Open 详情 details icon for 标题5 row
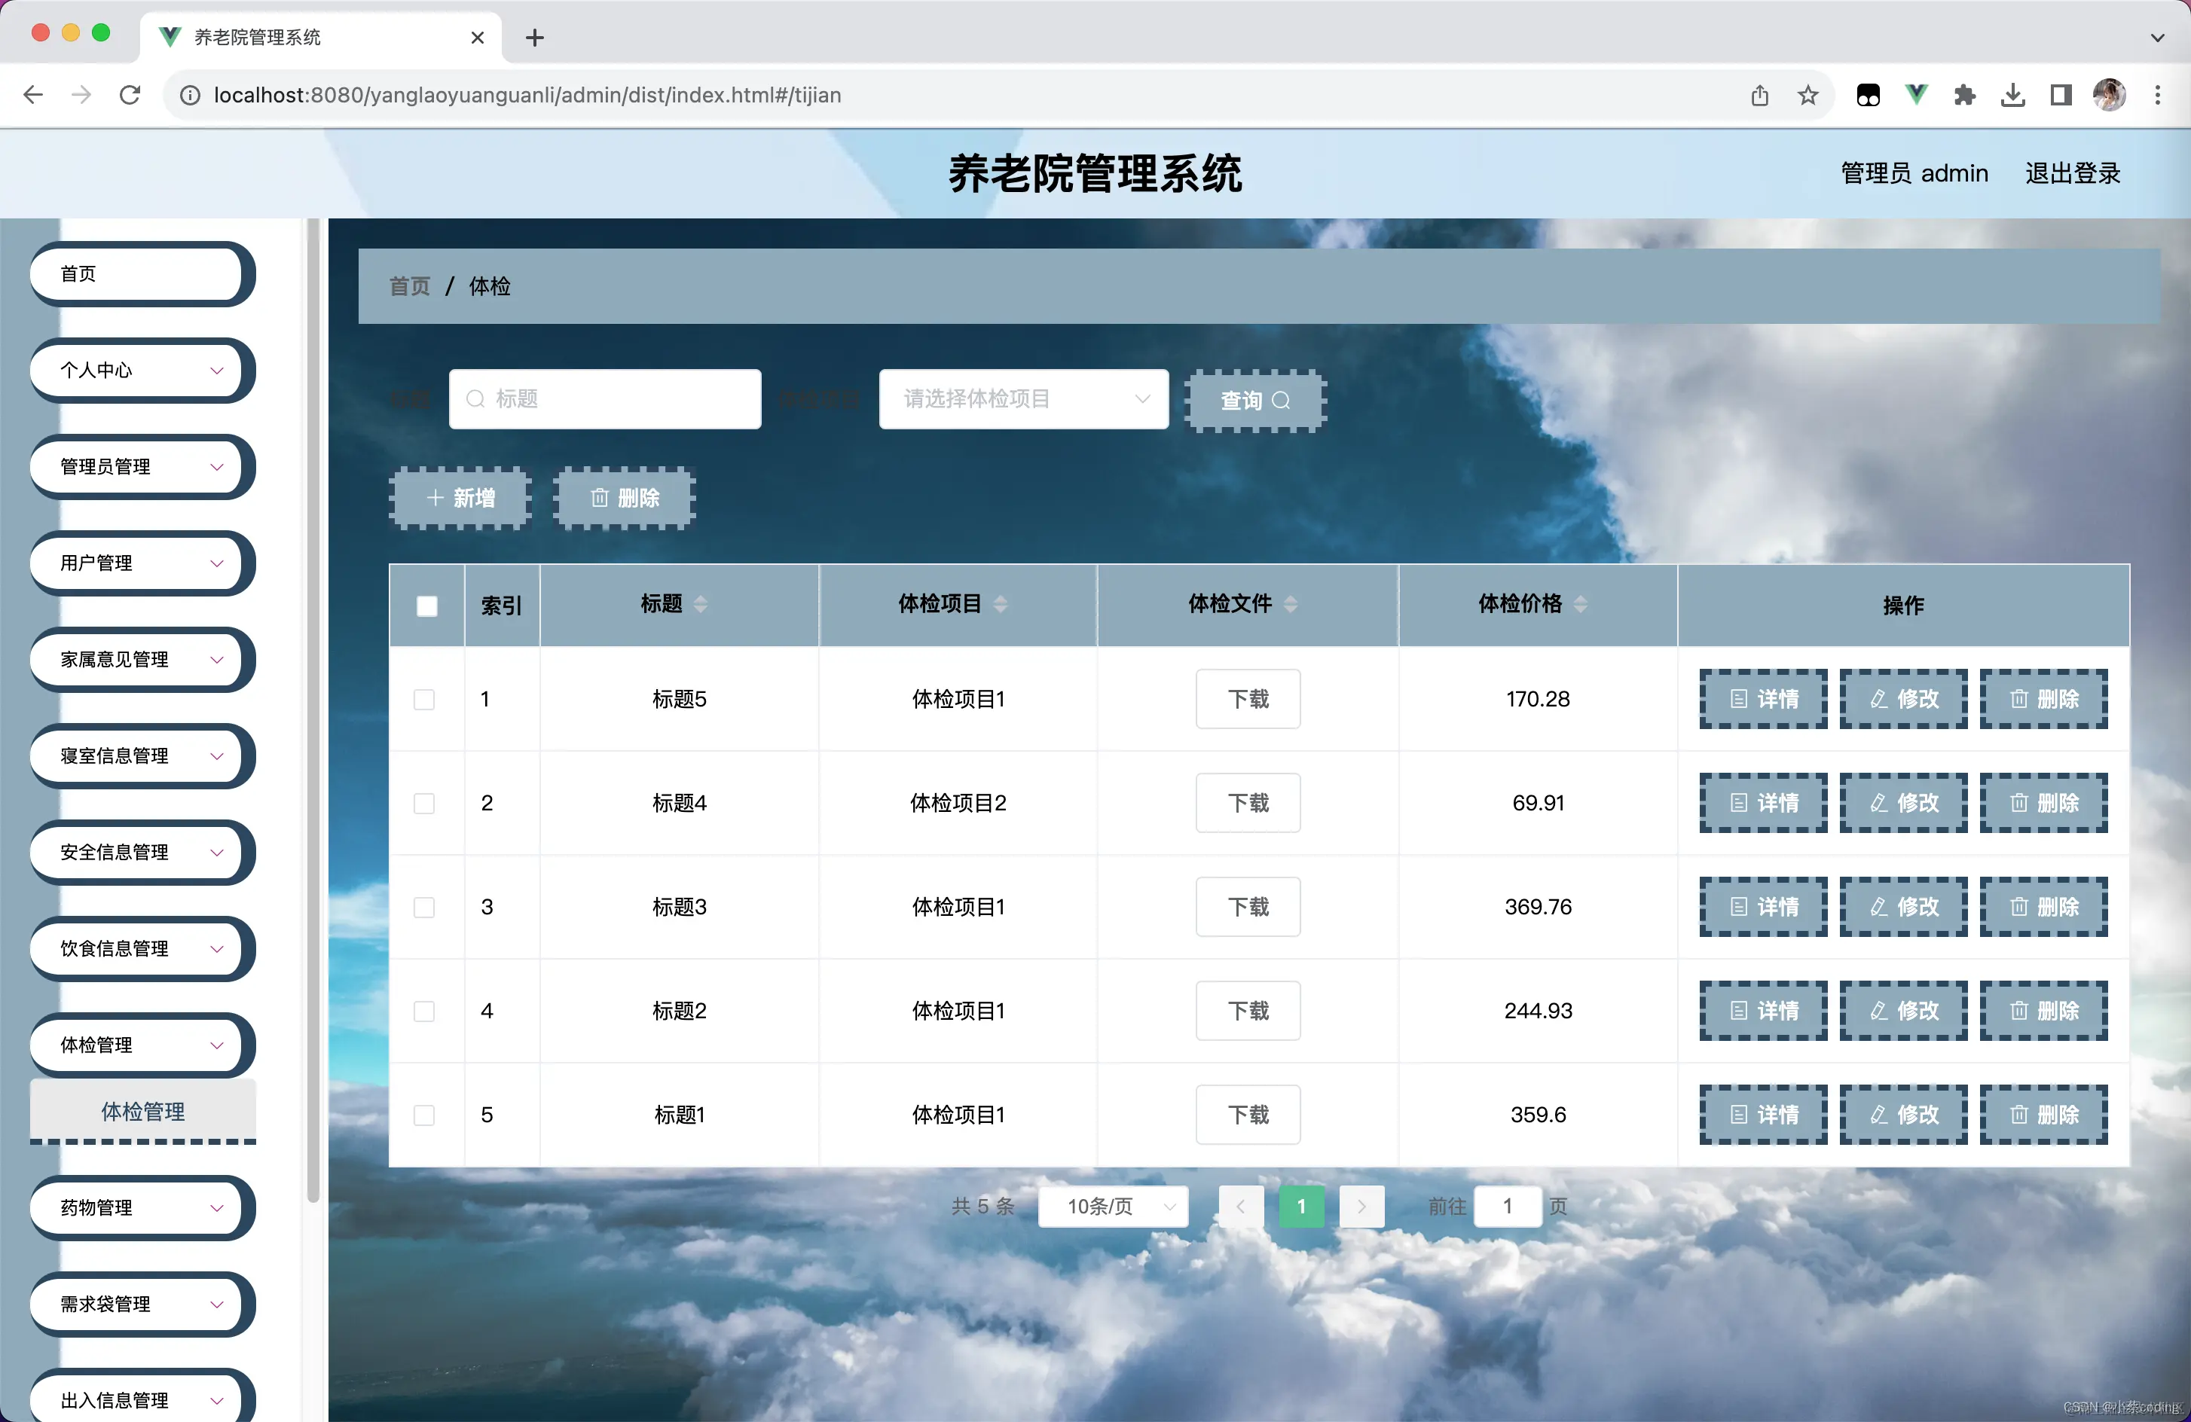2191x1422 pixels. click(1738, 700)
